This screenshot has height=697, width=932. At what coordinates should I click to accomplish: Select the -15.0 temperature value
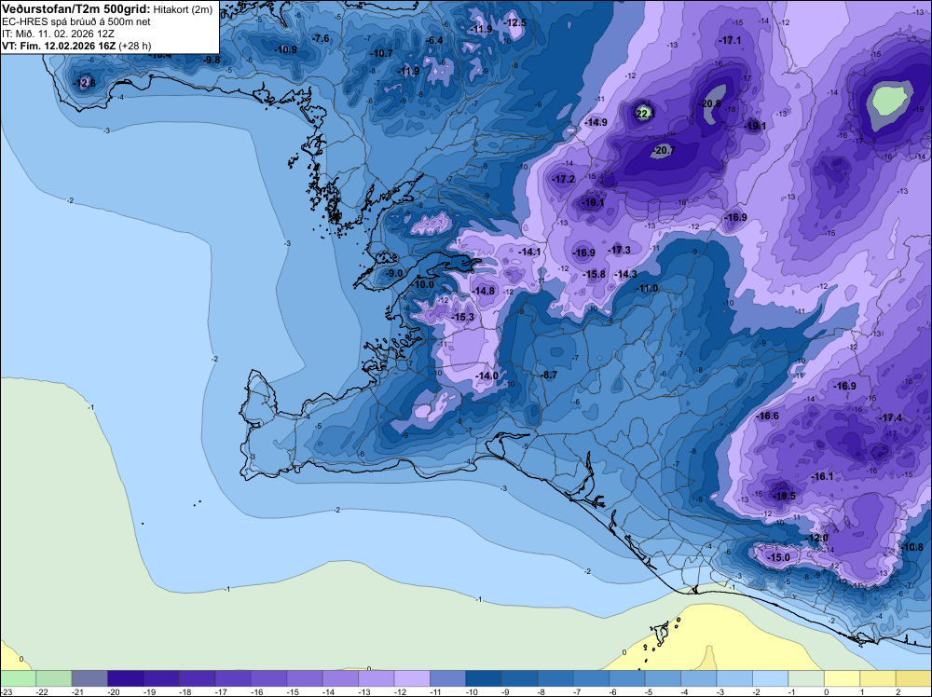[778, 557]
